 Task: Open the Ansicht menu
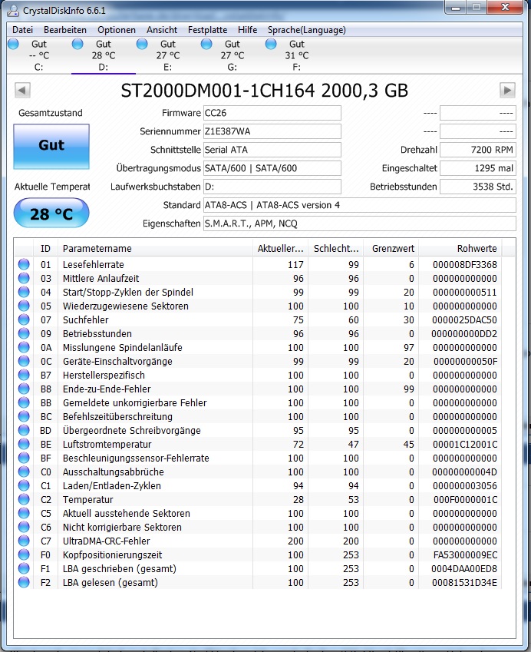pyautogui.click(x=162, y=30)
